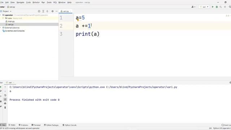Click the Print icon in Run console

(x=5, y=104)
